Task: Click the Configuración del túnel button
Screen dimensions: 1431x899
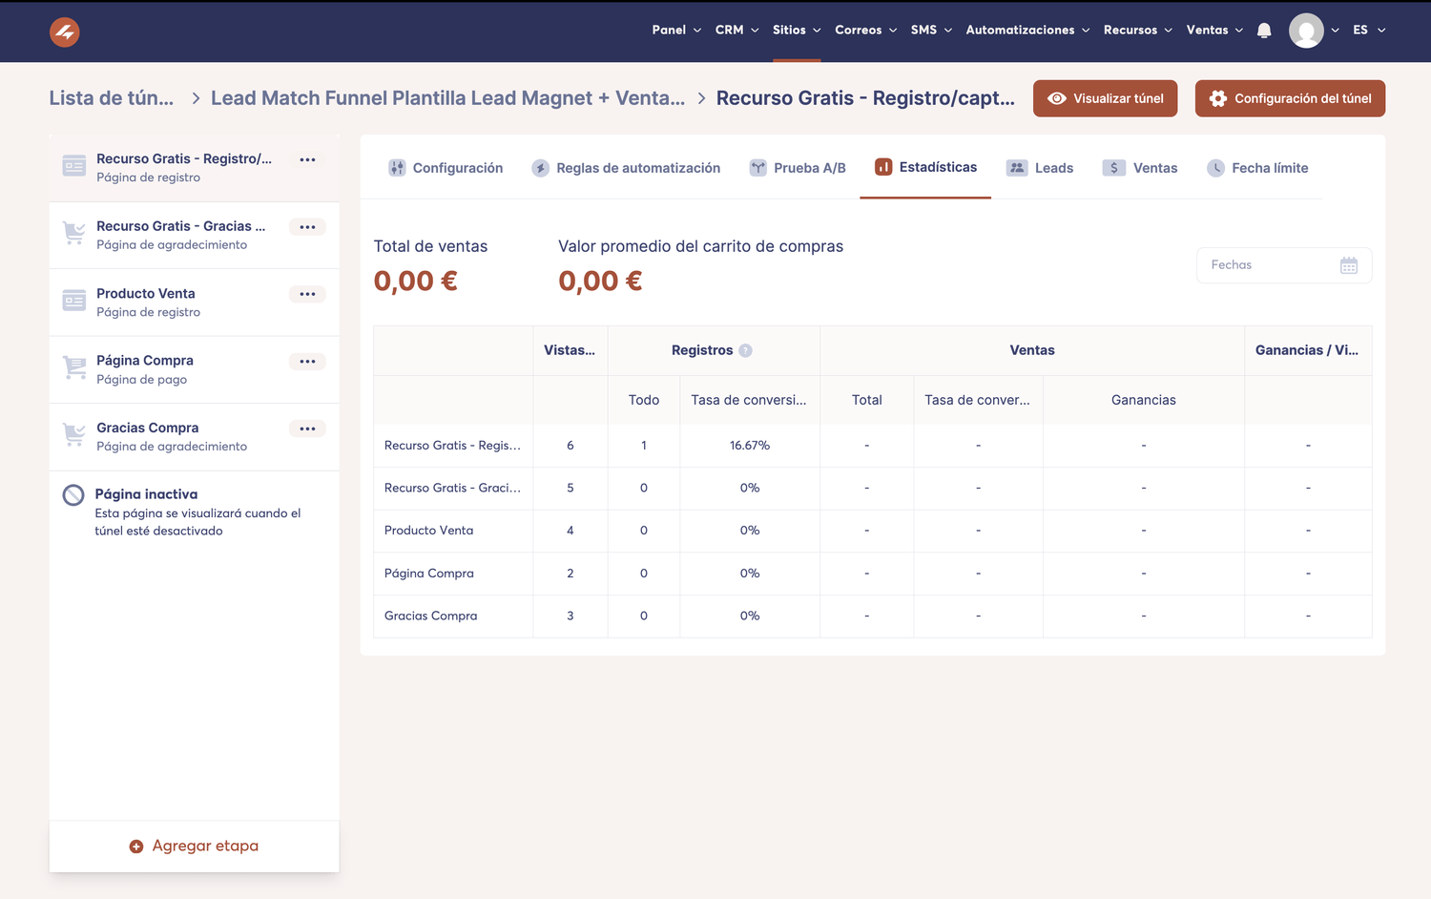Action: [1290, 98]
